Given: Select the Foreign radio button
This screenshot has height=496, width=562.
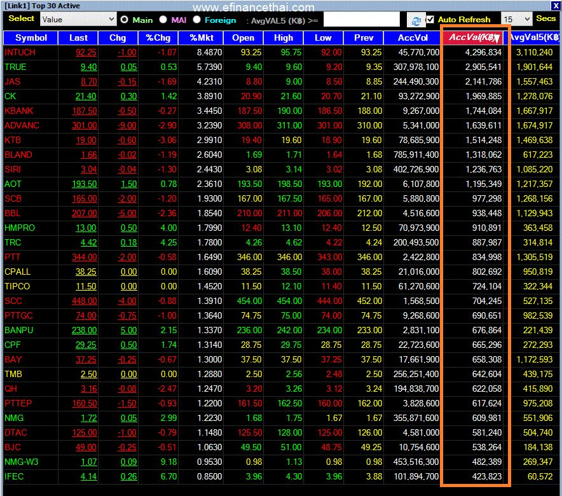Looking at the screenshot, I should pyautogui.click(x=196, y=20).
